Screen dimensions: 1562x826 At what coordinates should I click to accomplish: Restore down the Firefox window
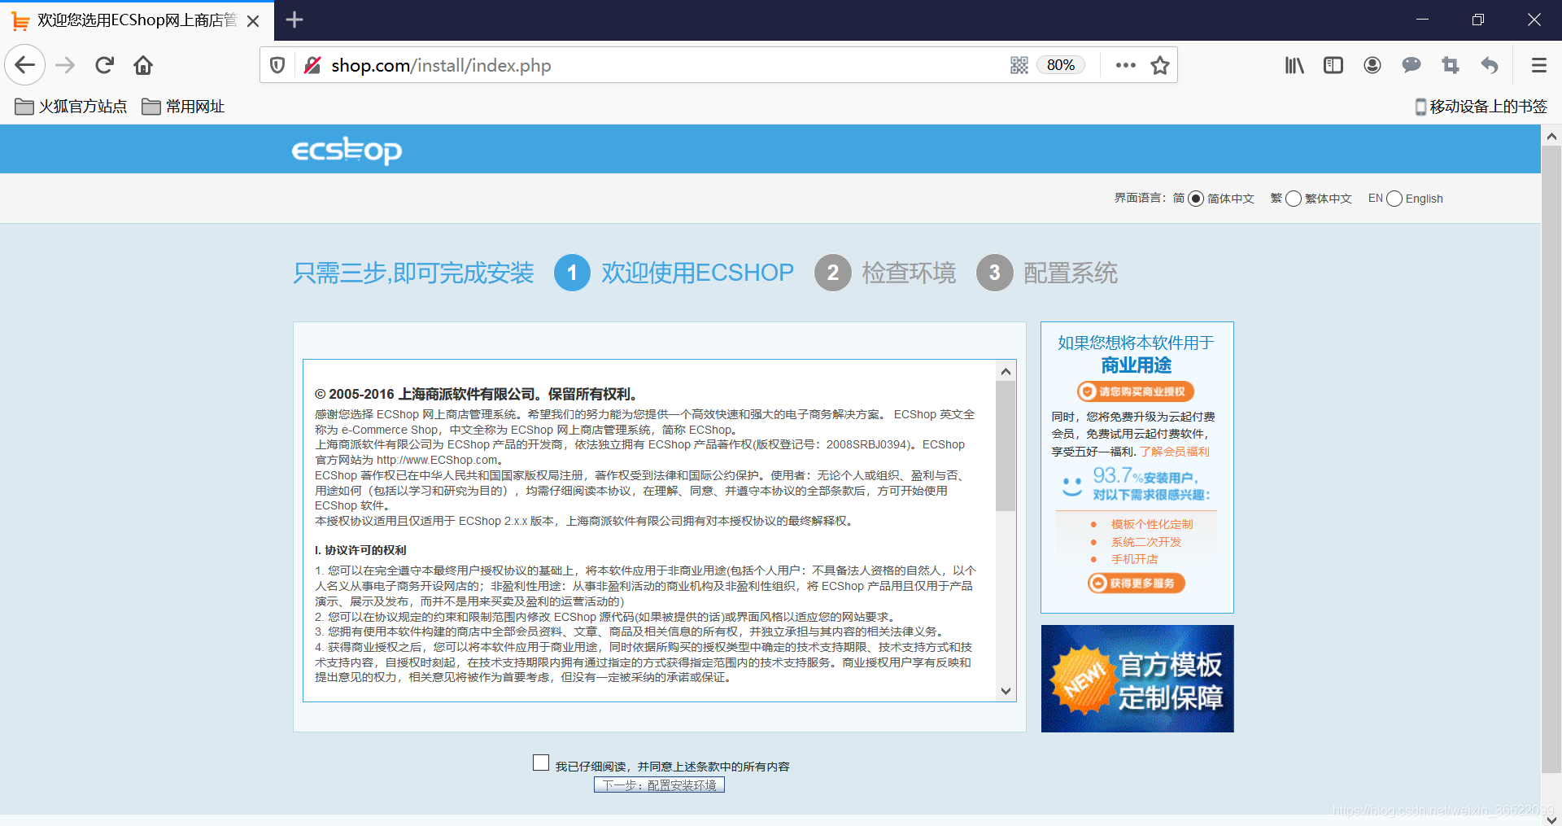1478,20
